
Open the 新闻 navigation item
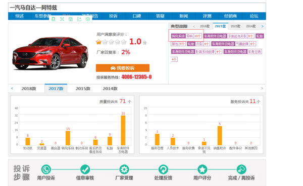pos(184,16)
